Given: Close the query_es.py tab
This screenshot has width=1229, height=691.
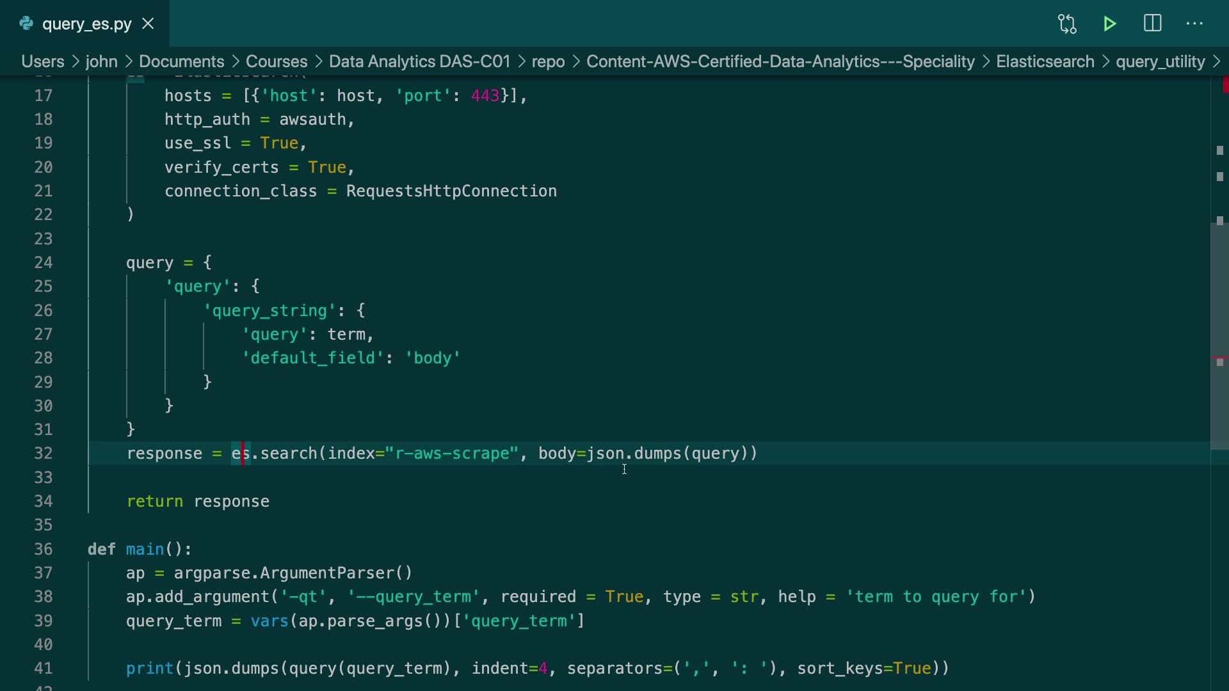Looking at the screenshot, I should [148, 24].
